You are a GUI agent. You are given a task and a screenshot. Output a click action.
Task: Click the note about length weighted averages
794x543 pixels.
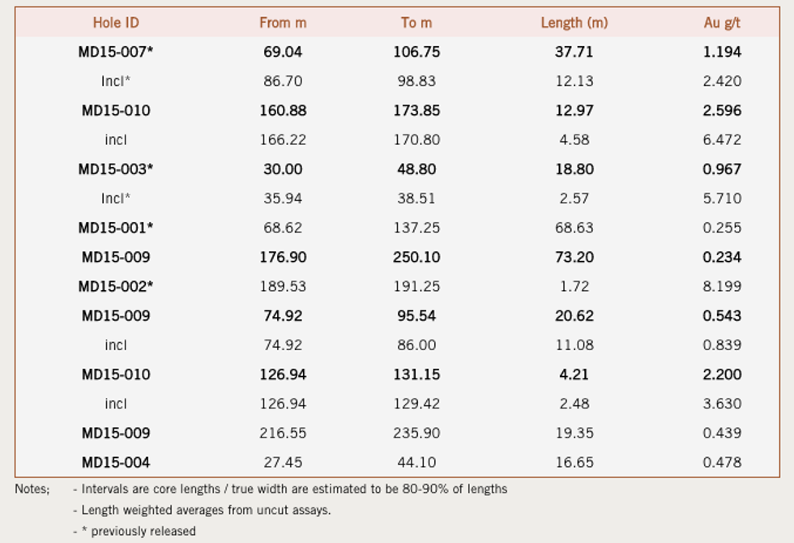(207, 510)
